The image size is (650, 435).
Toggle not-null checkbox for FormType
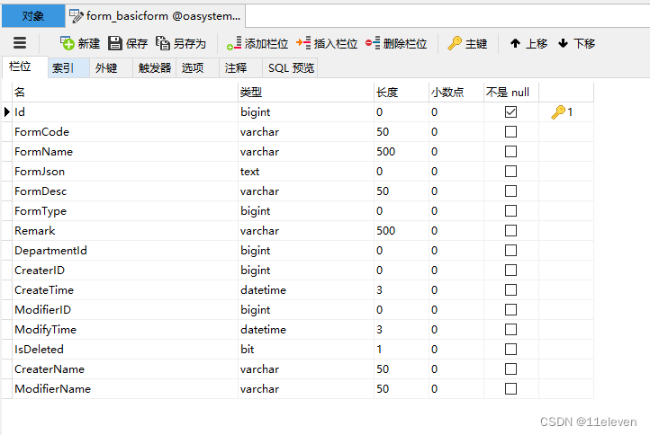510,210
